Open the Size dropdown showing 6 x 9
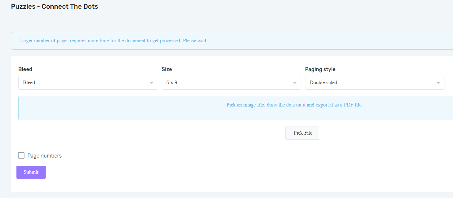Image resolution: width=453 pixels, height=198 pixels. pyautogui.click(x=231, y=83)
